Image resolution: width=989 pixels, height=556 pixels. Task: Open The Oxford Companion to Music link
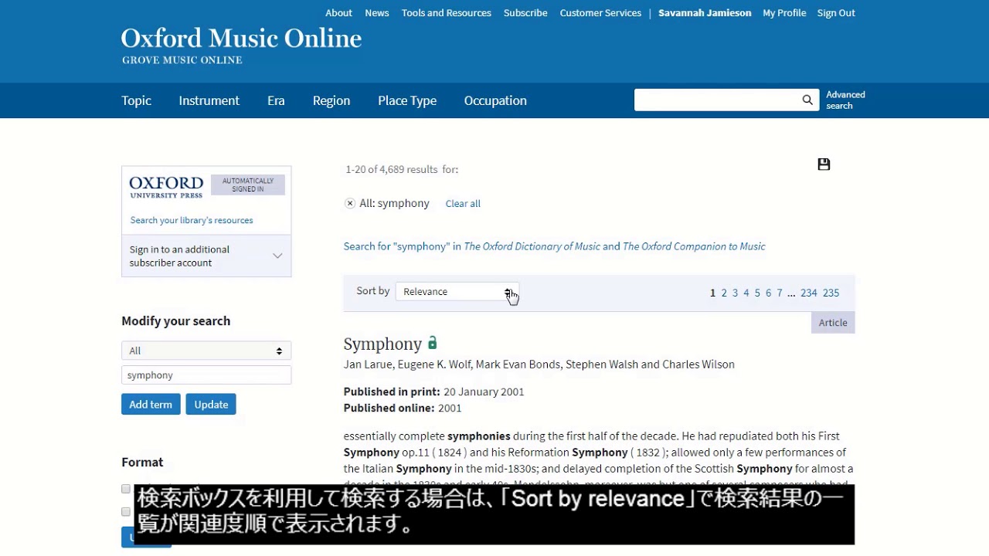(694, 246)
